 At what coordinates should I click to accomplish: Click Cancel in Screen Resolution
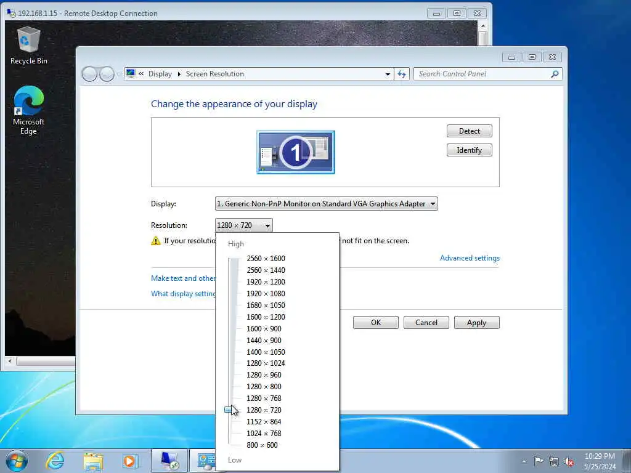[x=426, y=322]
